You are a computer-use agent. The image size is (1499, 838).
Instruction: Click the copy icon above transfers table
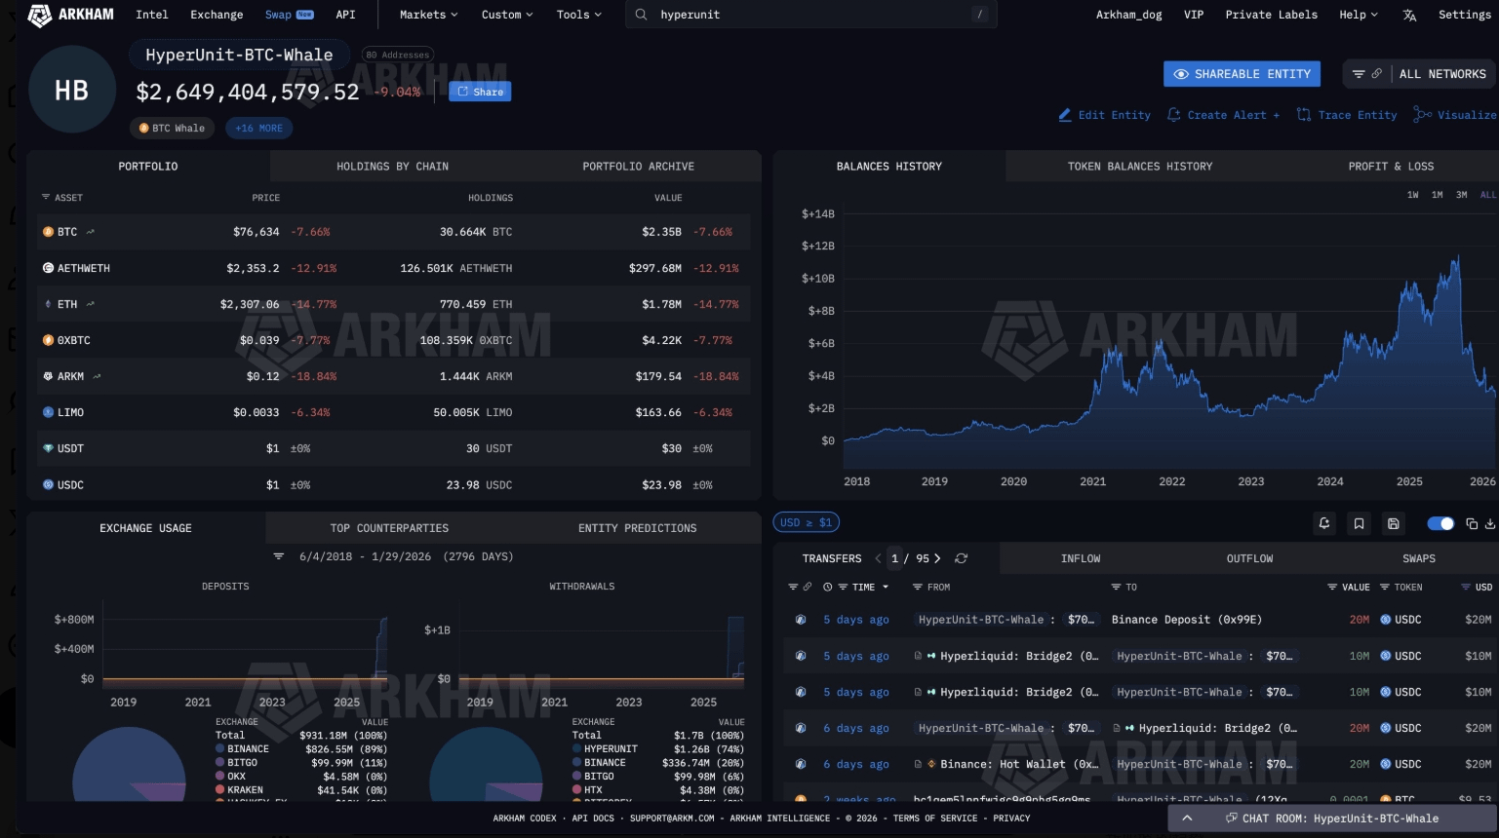coord(1472,524)
